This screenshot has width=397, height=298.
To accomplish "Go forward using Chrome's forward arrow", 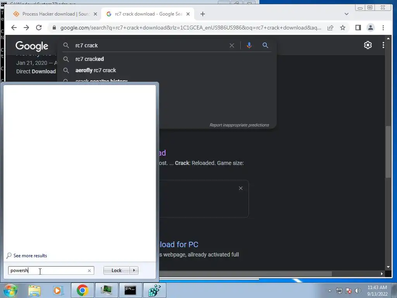I will coord(26,28).
